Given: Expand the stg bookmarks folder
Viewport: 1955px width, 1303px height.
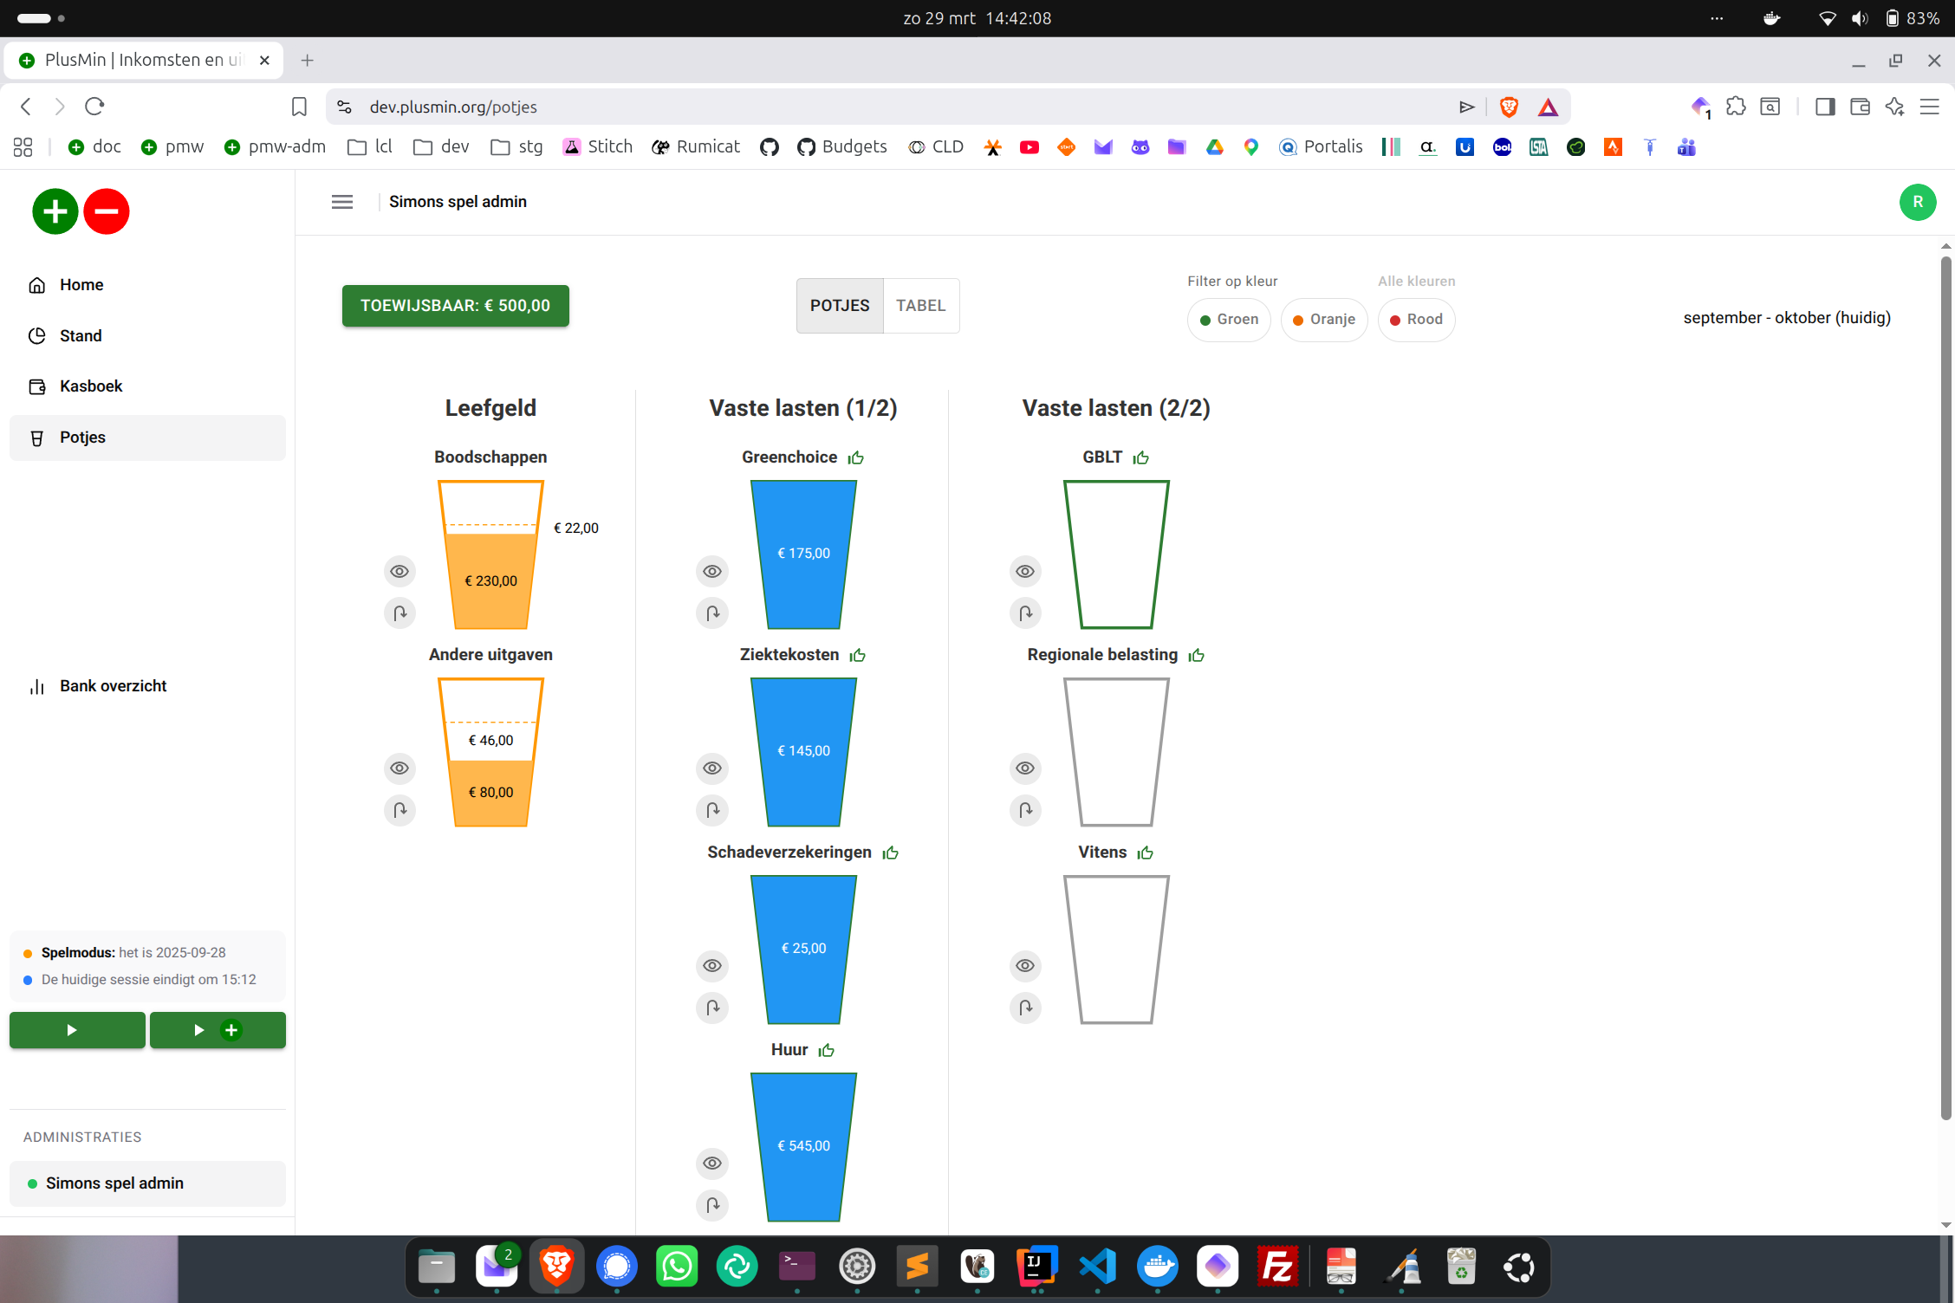Looking at the screenshot, I should (516, 147).
